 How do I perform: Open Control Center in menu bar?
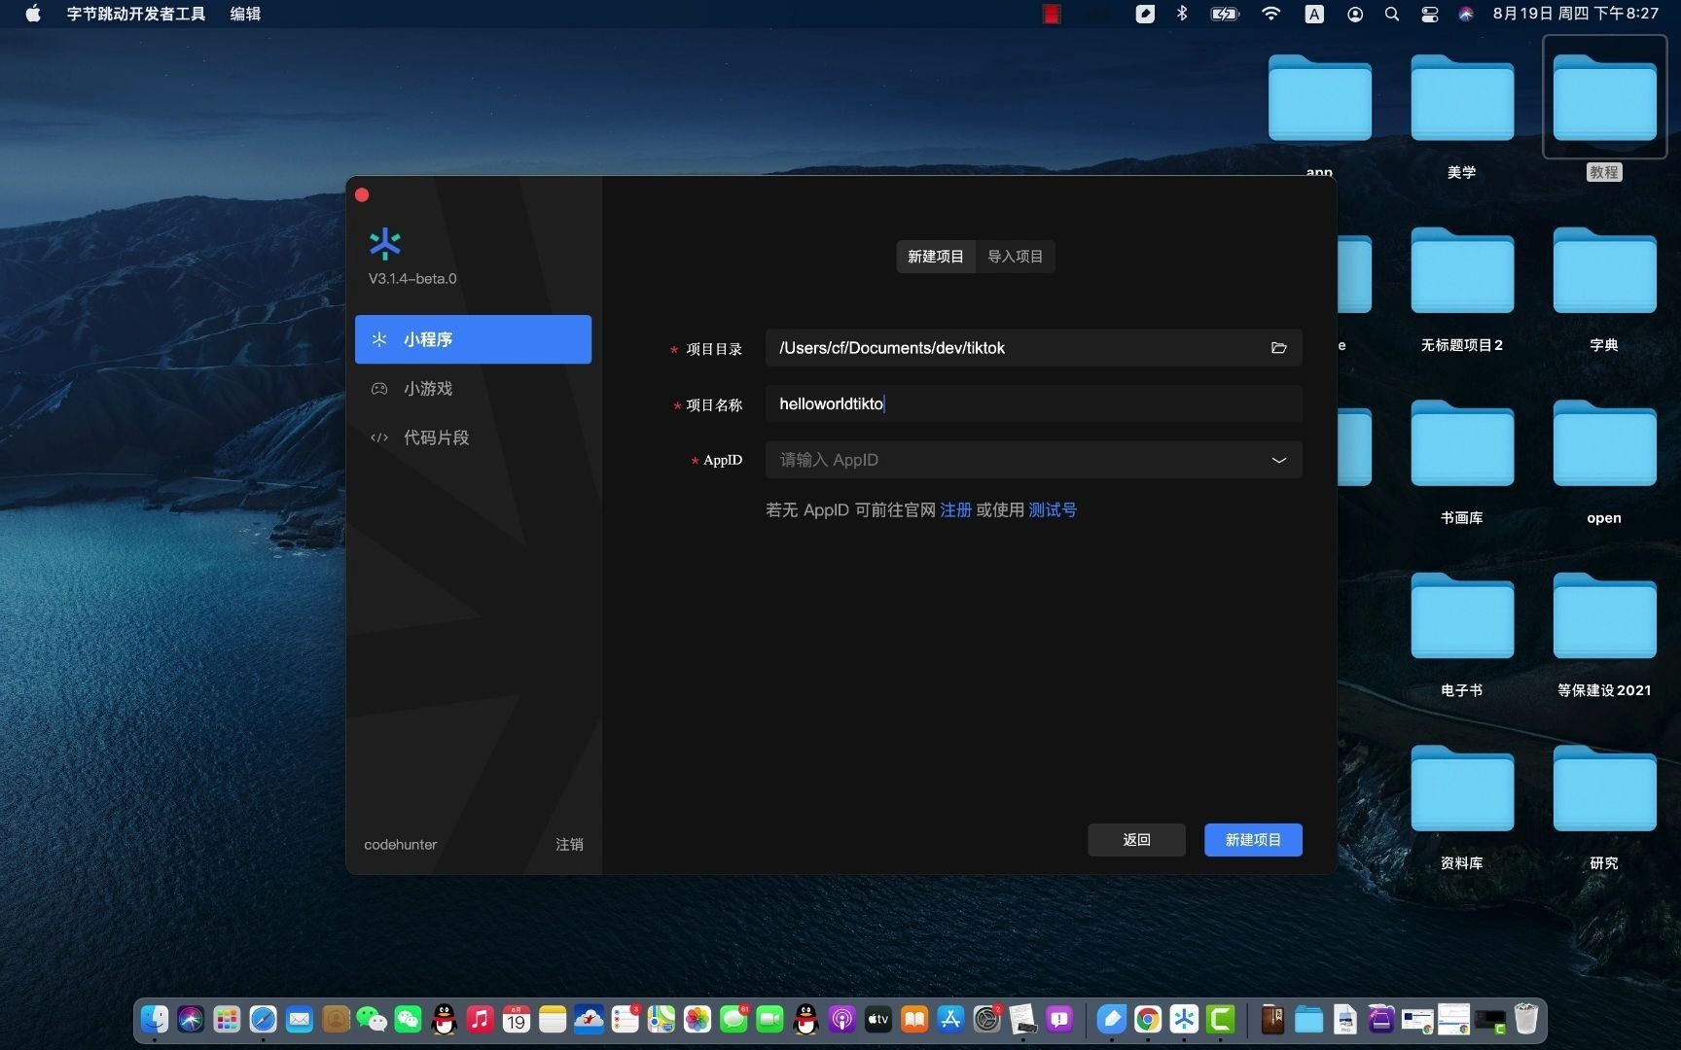point(1430,14)
